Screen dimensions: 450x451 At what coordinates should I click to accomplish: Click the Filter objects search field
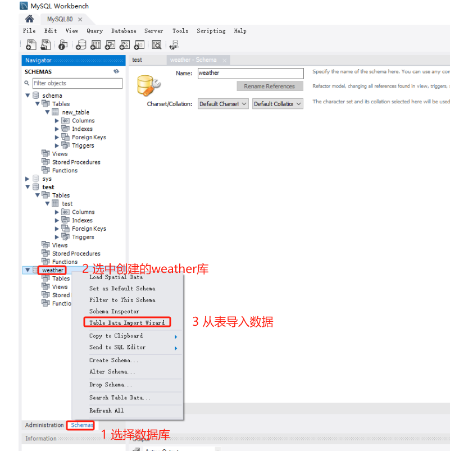[x=78, y=83]
